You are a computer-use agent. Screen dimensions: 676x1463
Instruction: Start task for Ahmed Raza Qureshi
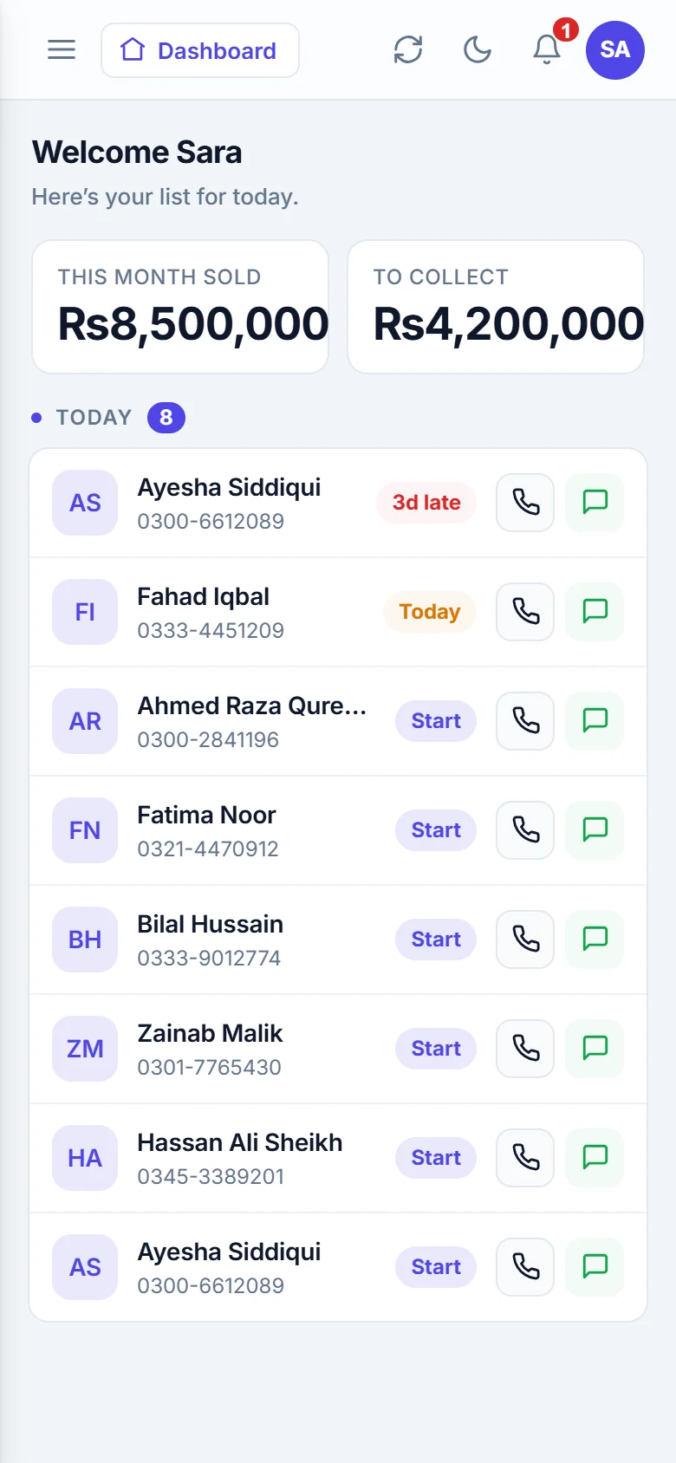[436, 721]
